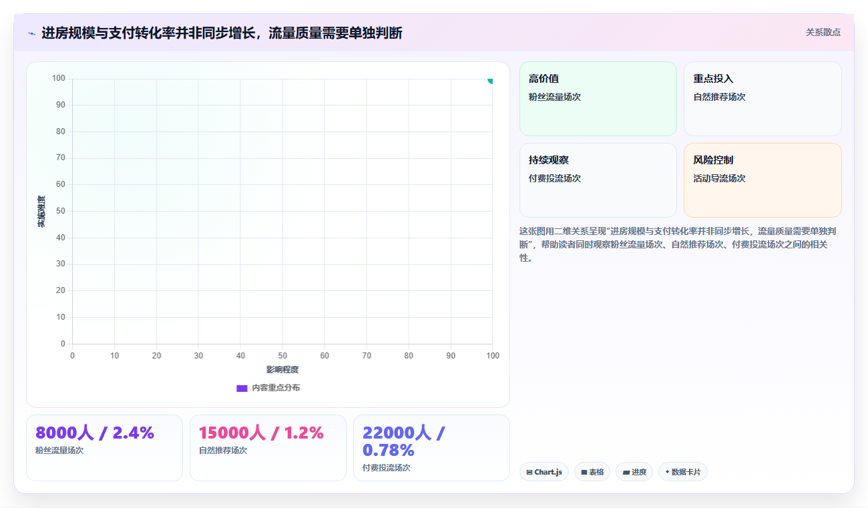This screenshot has height=508, width=868.
Task: Click the y-axis tick label 40
Action: pyautogui.click(x=61, y=238)
